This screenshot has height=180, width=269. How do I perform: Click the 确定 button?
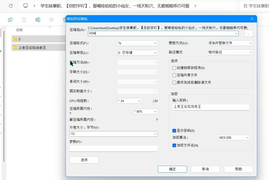click(172, 169)
